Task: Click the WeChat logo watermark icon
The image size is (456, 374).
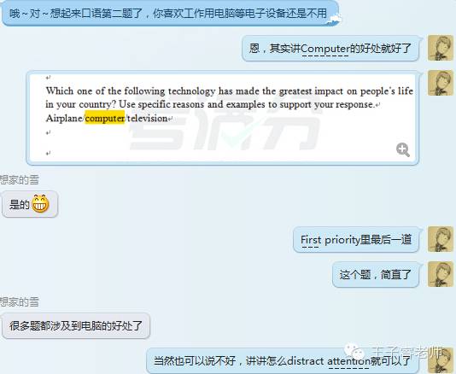Action: pyautogui.click(x=354, y=351)
